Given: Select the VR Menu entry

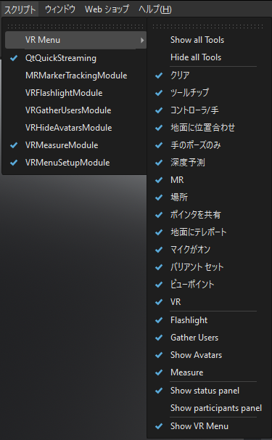Looking at the screenshot, I should click(75, 40).
